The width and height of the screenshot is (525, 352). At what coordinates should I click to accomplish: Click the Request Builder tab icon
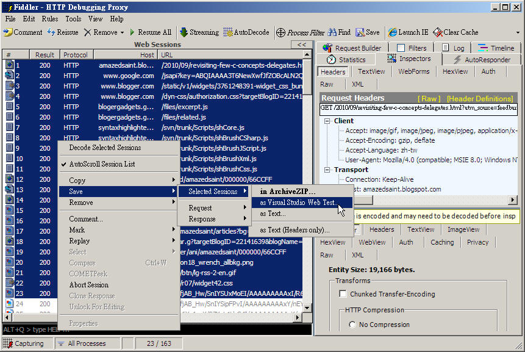(x=327, y=48)
